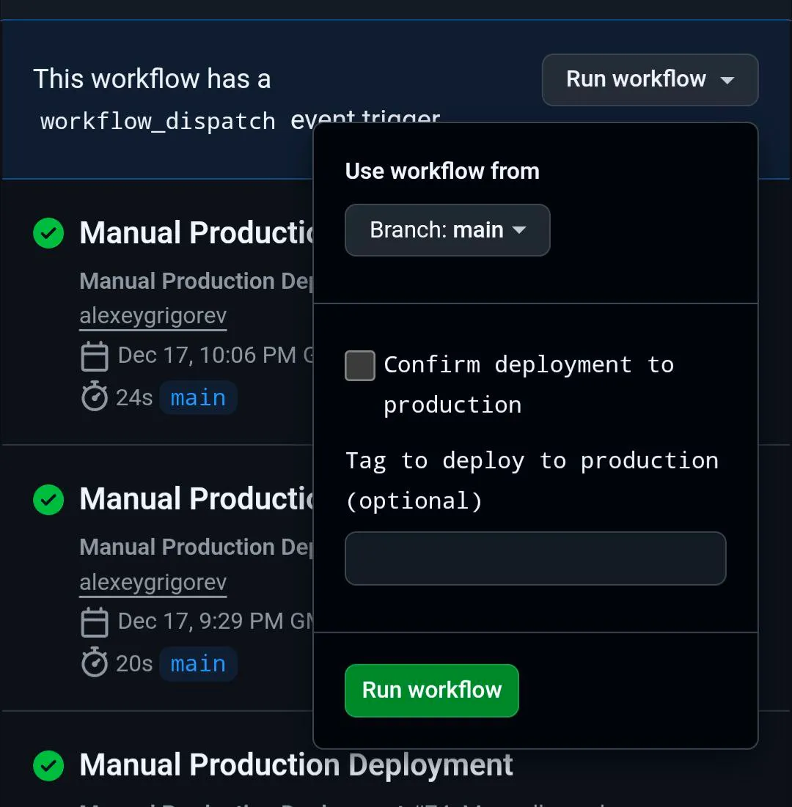Click the calendar icon next to Dec 17, 10:06 PM
Viewport: 792px width, 807px height.
pyautogui.click(x=95, y=355)
